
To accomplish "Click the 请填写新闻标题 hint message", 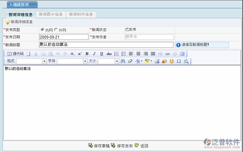I will [x=202, y=45].
